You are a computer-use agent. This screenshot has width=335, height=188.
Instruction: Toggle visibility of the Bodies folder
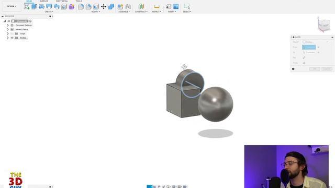click(x=12, y=38)
